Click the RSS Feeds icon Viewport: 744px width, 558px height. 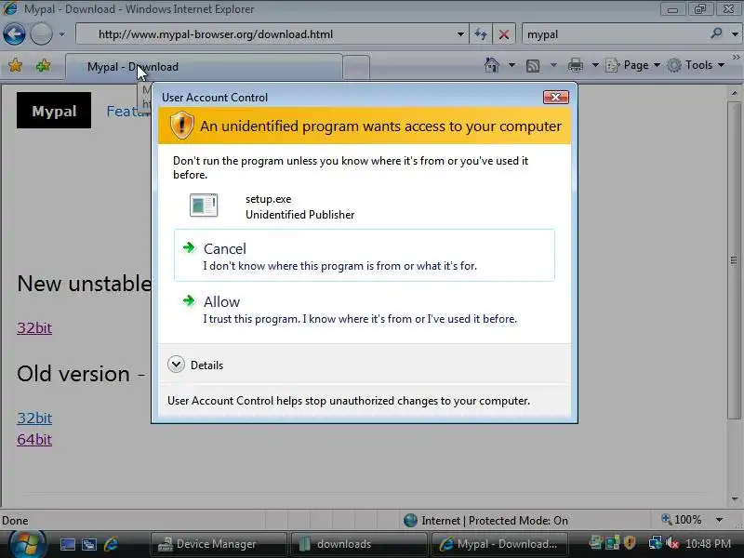(533, 65)
